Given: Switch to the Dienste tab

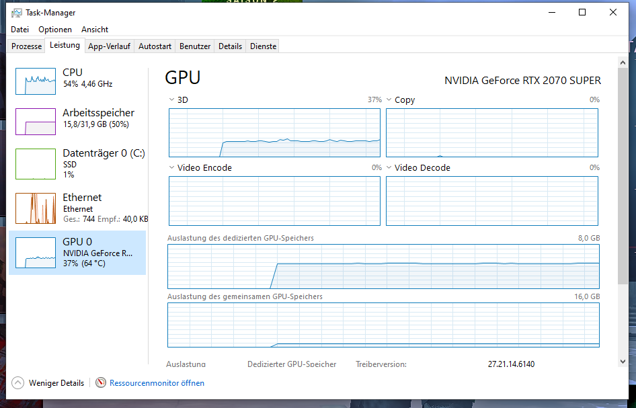Looking at the screenshot, I should coord(262,46).
